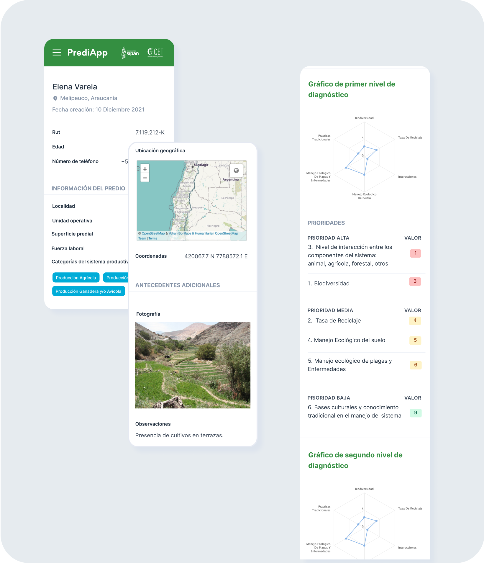Zoom in on the map with plus button
Viewport: 484px width, 563px height.
(145, 169)
